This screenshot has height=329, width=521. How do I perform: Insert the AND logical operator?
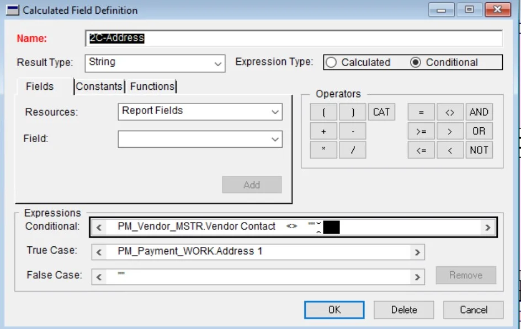479,112
